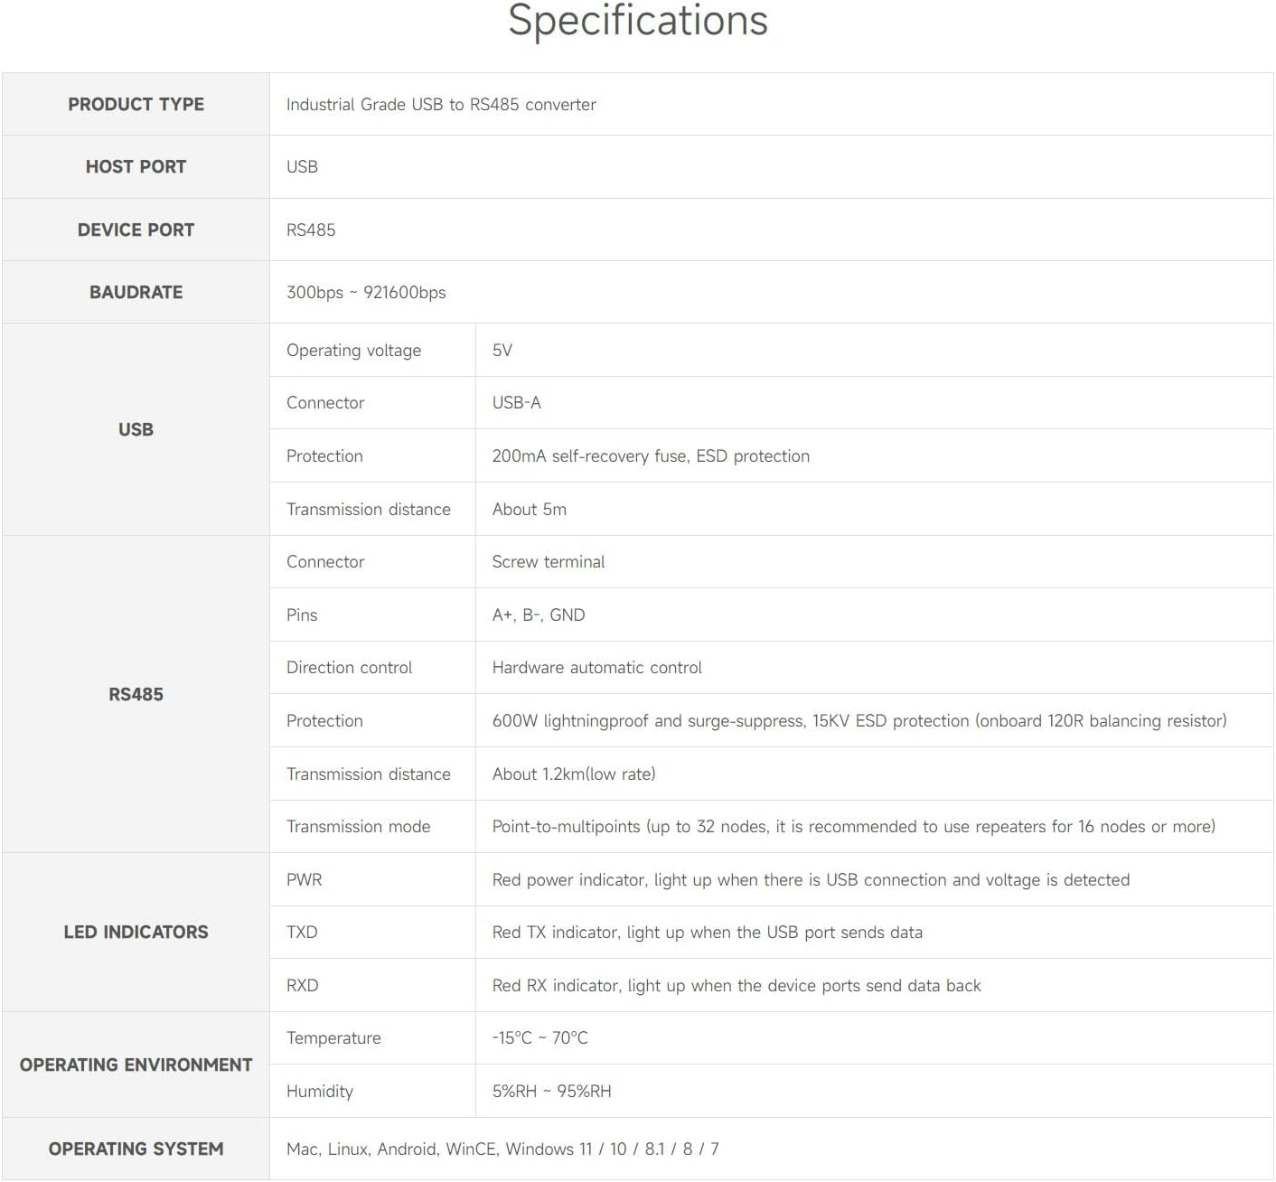Click the BAUDRATE value 300bps ~ 921600bps
Screen dimensions: 1276x1182
pos(366,292)
